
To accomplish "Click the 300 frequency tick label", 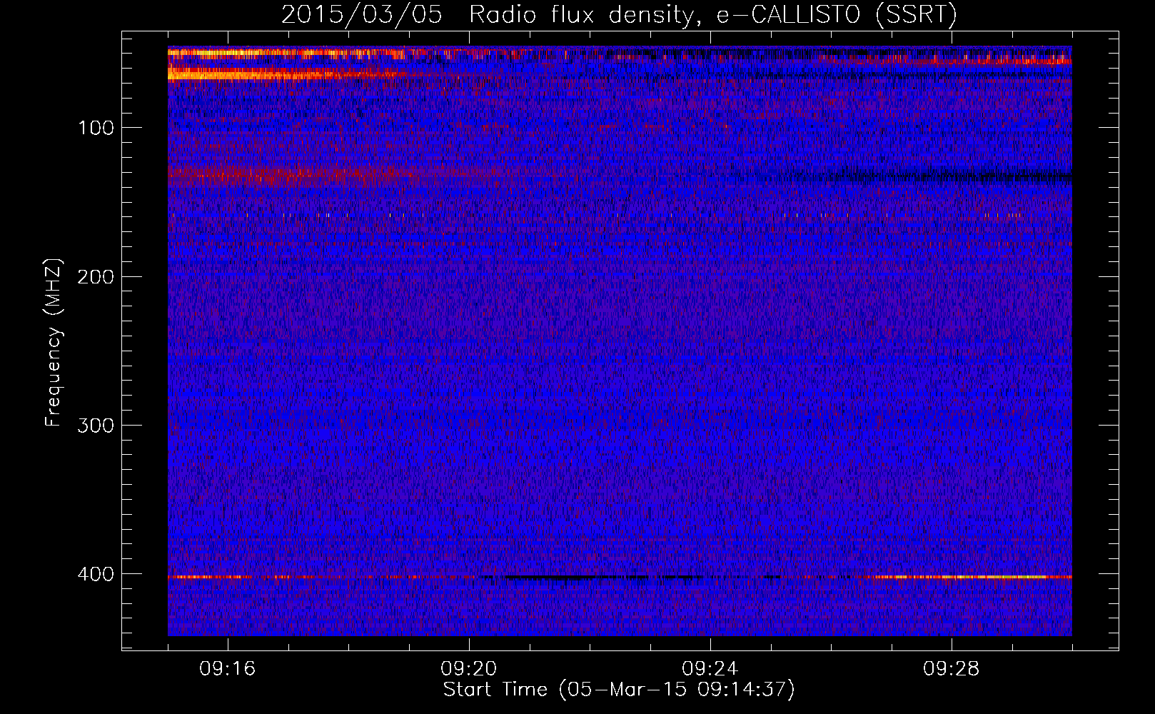I will tap(96, 425).
